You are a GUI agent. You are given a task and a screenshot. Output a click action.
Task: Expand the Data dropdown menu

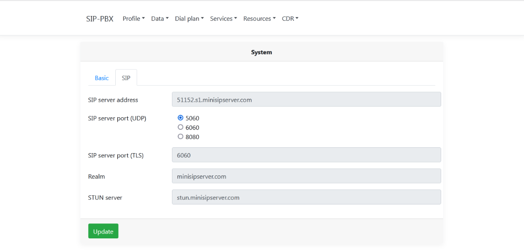(160, 19)
